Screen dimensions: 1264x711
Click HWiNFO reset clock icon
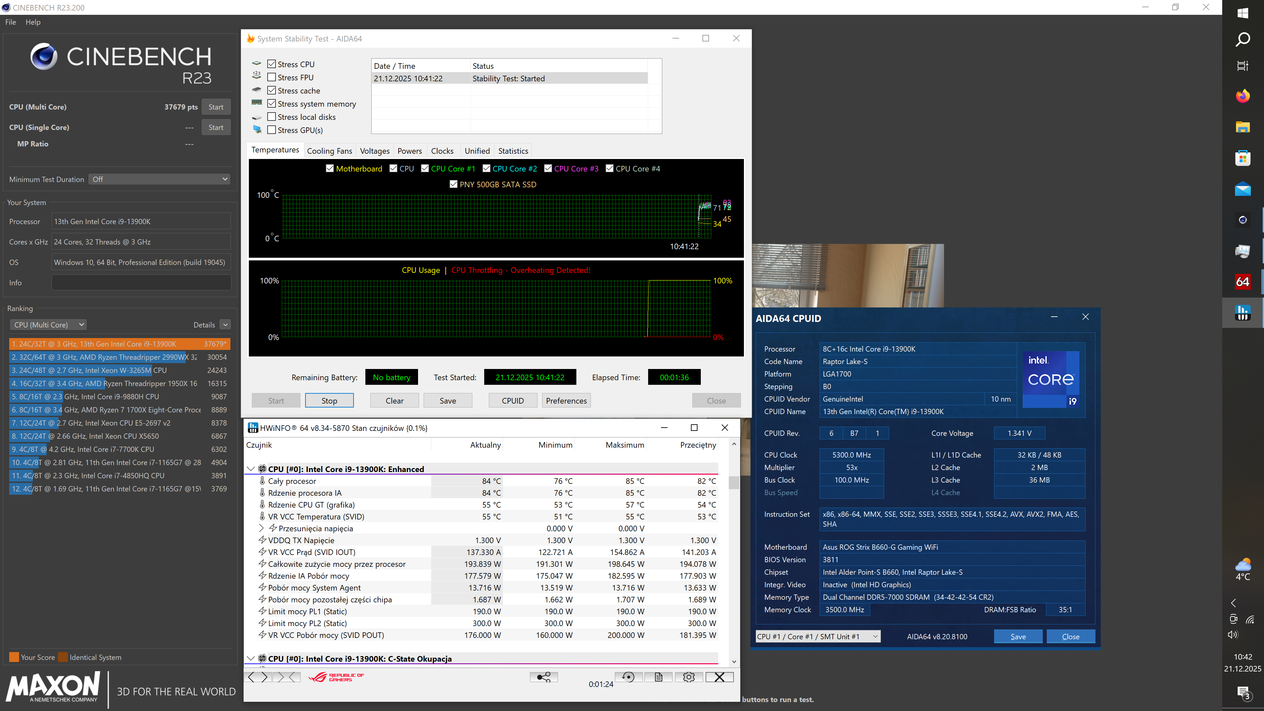(628, 677)
